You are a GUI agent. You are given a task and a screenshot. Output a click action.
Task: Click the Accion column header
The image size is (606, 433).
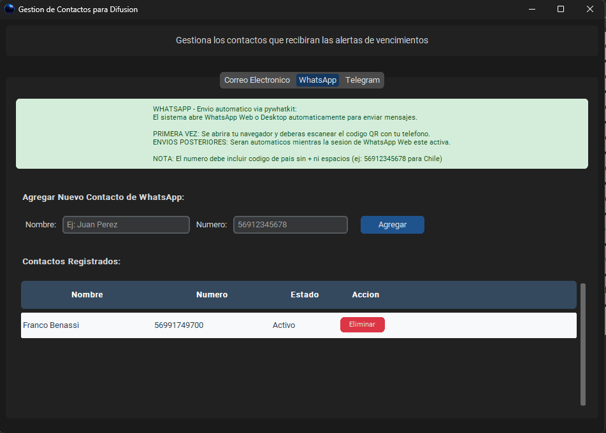[366, 295]
